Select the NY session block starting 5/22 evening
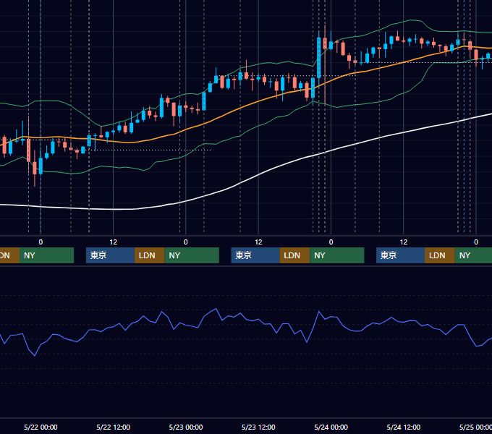This screenshot has width=492, height=434. (192, 255)
